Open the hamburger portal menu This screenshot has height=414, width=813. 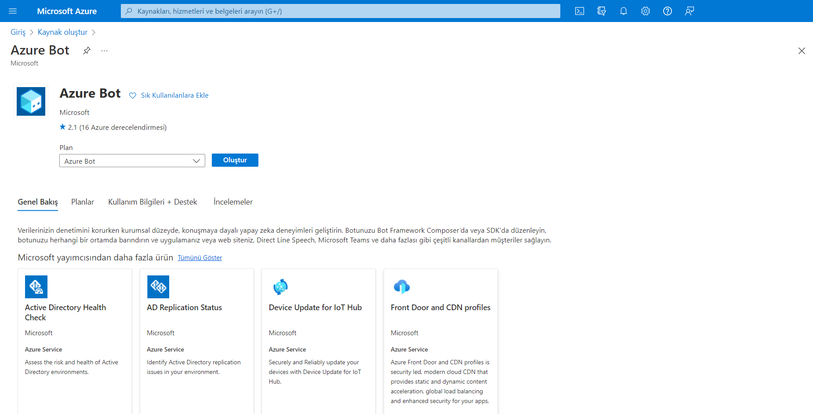[13, 11]
